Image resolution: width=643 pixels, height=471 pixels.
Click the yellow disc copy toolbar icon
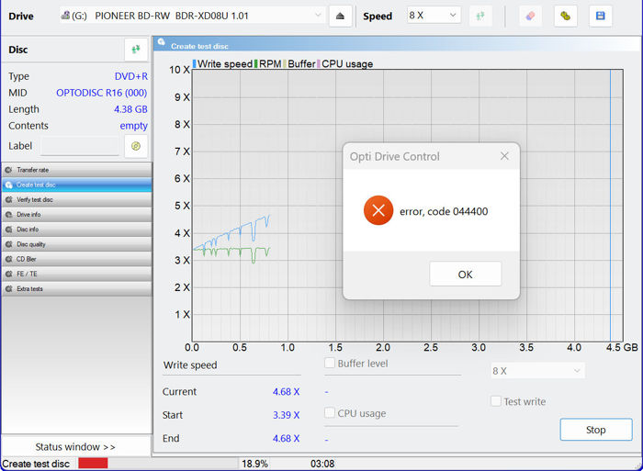(566, 16)
